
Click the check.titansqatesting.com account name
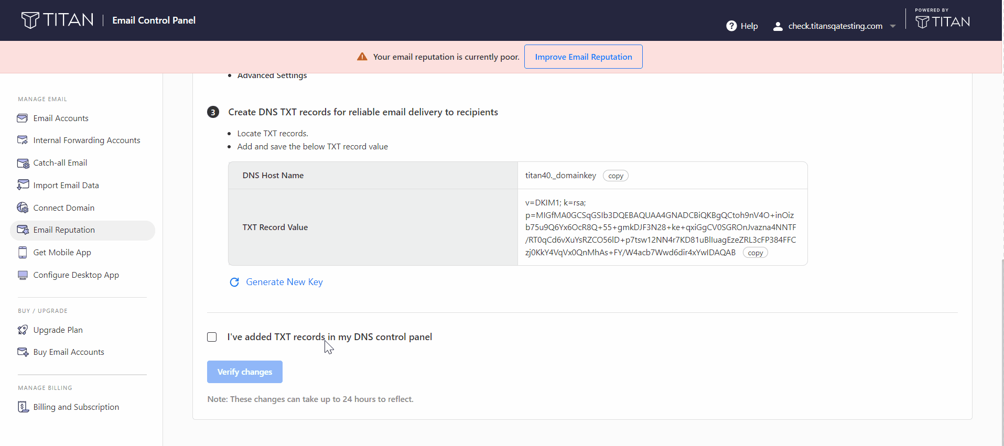(x=835, y=26)
